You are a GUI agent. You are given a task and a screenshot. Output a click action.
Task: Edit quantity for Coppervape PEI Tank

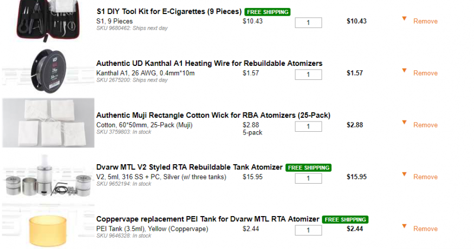point(308,230)
